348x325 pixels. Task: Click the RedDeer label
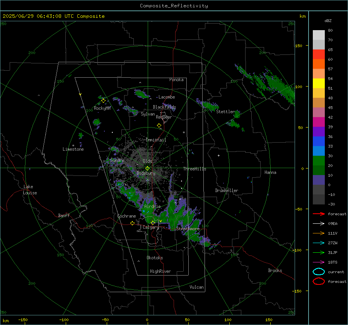(x=164, y=117)
